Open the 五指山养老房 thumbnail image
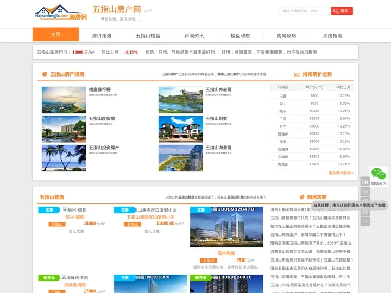Screen dimensions: 391x293 click(x=180, y=100)
